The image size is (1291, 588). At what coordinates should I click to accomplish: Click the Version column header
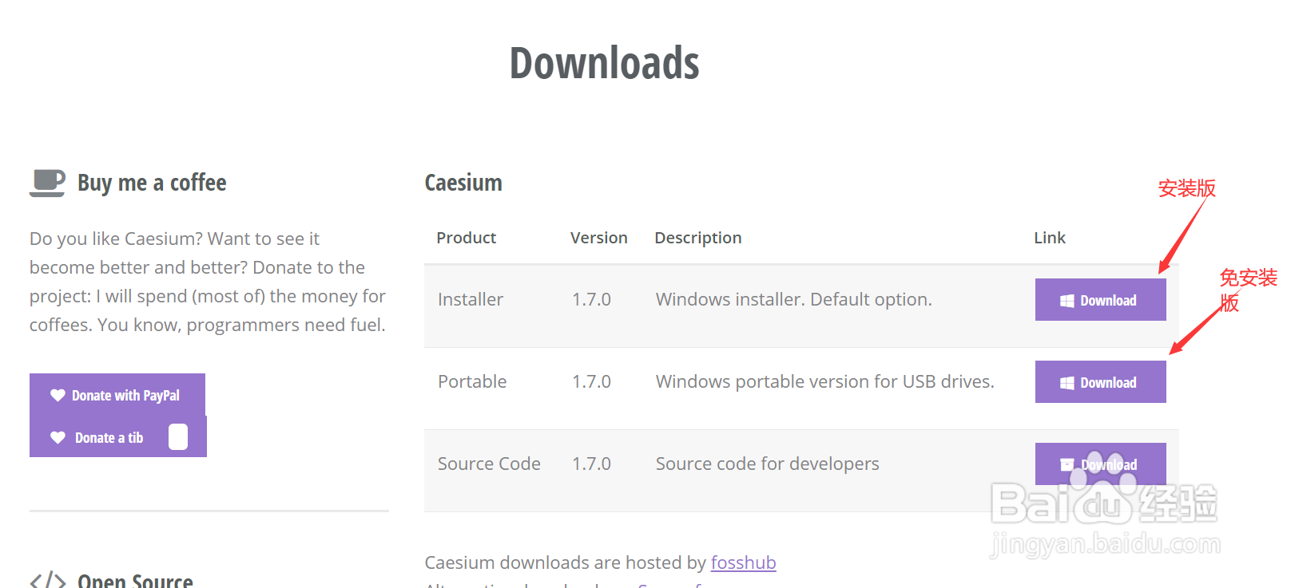point(598,238)
